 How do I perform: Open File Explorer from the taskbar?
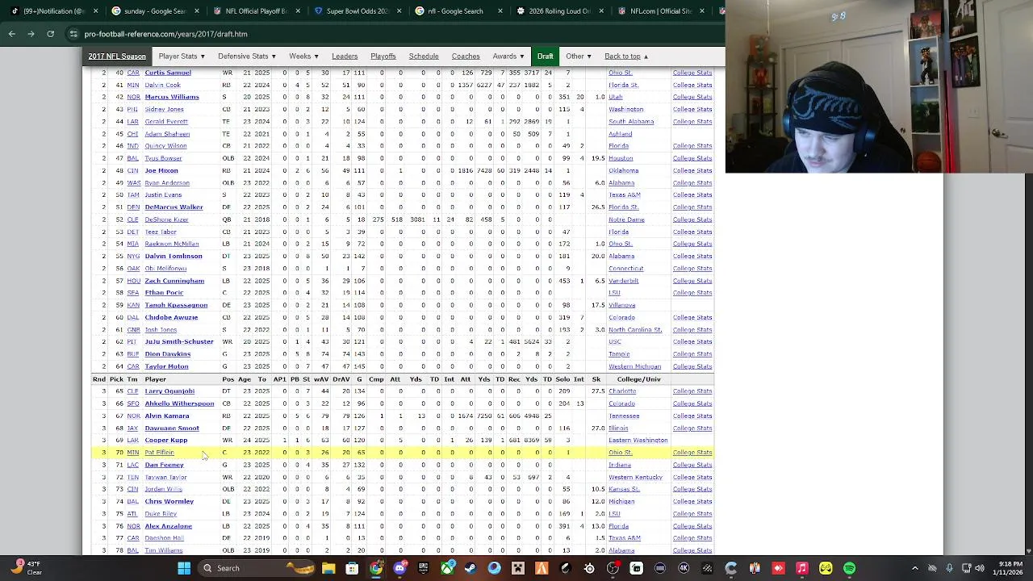(328, 568)
